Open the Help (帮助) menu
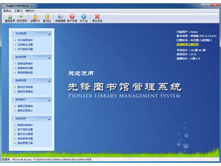This screenshot has height=166, width=221. point(30,11)
